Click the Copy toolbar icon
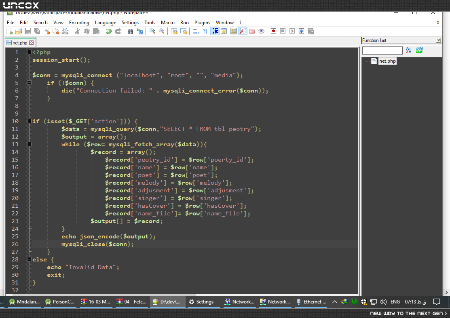Screen dimensions: 450x318 tap(87, 31)
